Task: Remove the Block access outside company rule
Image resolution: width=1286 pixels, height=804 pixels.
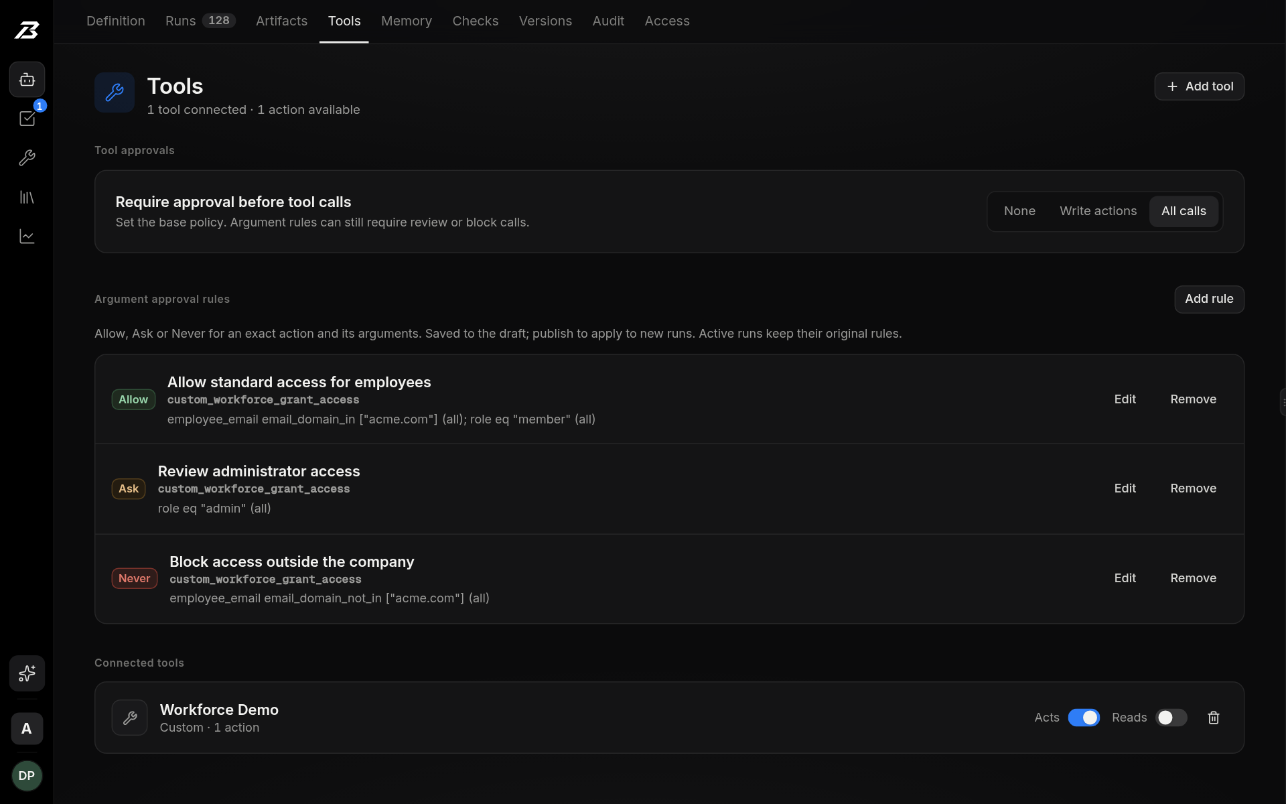Action: pos(1193,578)
